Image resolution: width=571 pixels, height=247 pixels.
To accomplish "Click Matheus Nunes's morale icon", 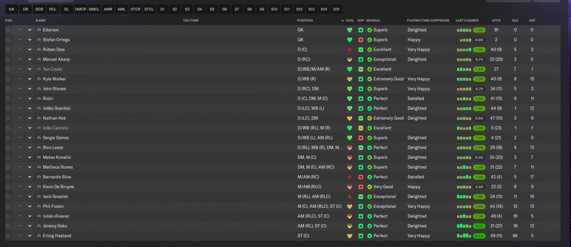I will [369, 167].
